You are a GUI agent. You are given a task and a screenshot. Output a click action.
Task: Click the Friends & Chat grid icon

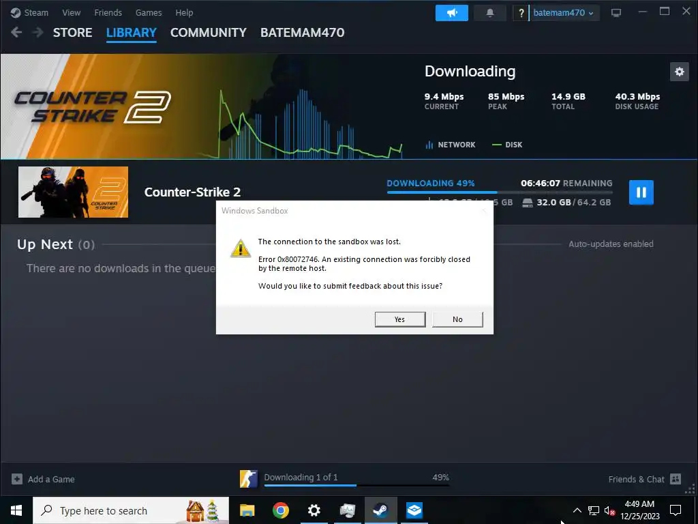676,479
